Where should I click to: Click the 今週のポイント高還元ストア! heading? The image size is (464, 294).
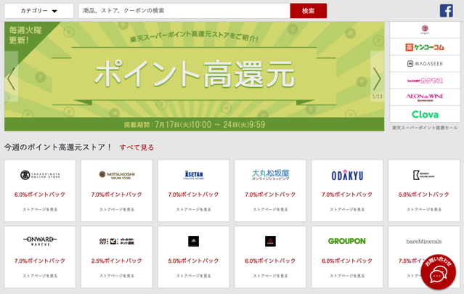tap(58, 147)
